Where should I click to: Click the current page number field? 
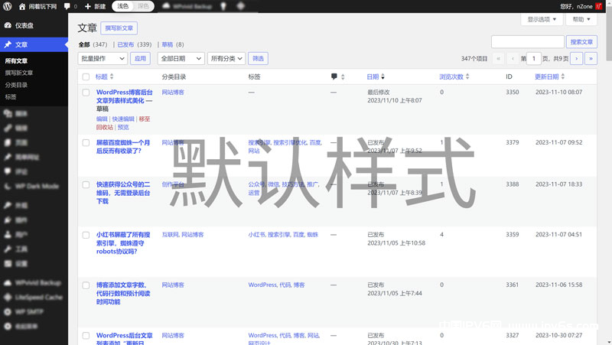click(x=534, y=59)
